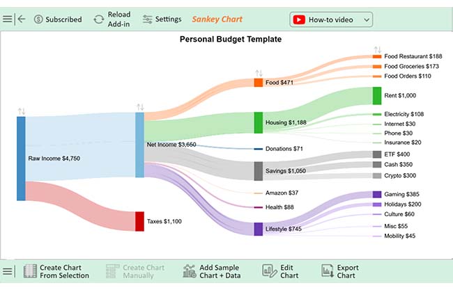Screen dimensions: 453x290
Task: Click the YouTube play icon
Action: tap(299, 19)
